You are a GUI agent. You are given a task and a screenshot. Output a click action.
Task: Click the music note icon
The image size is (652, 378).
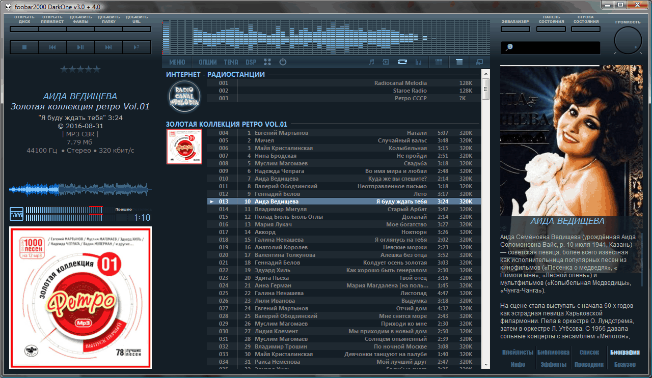371,62
